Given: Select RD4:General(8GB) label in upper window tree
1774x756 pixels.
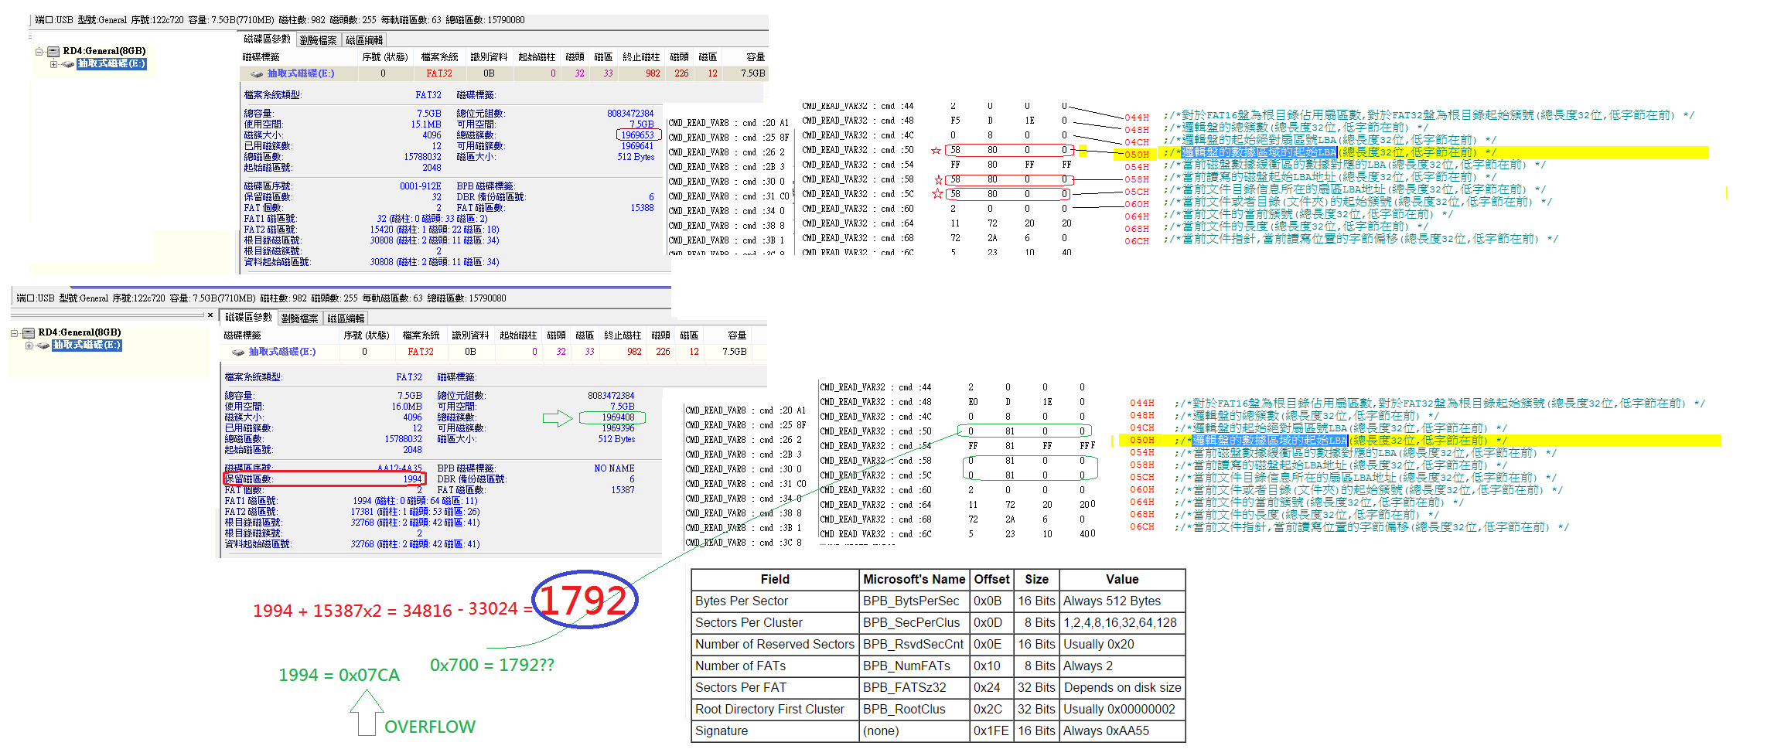Looking at the screenshot, I should [104, 51].
